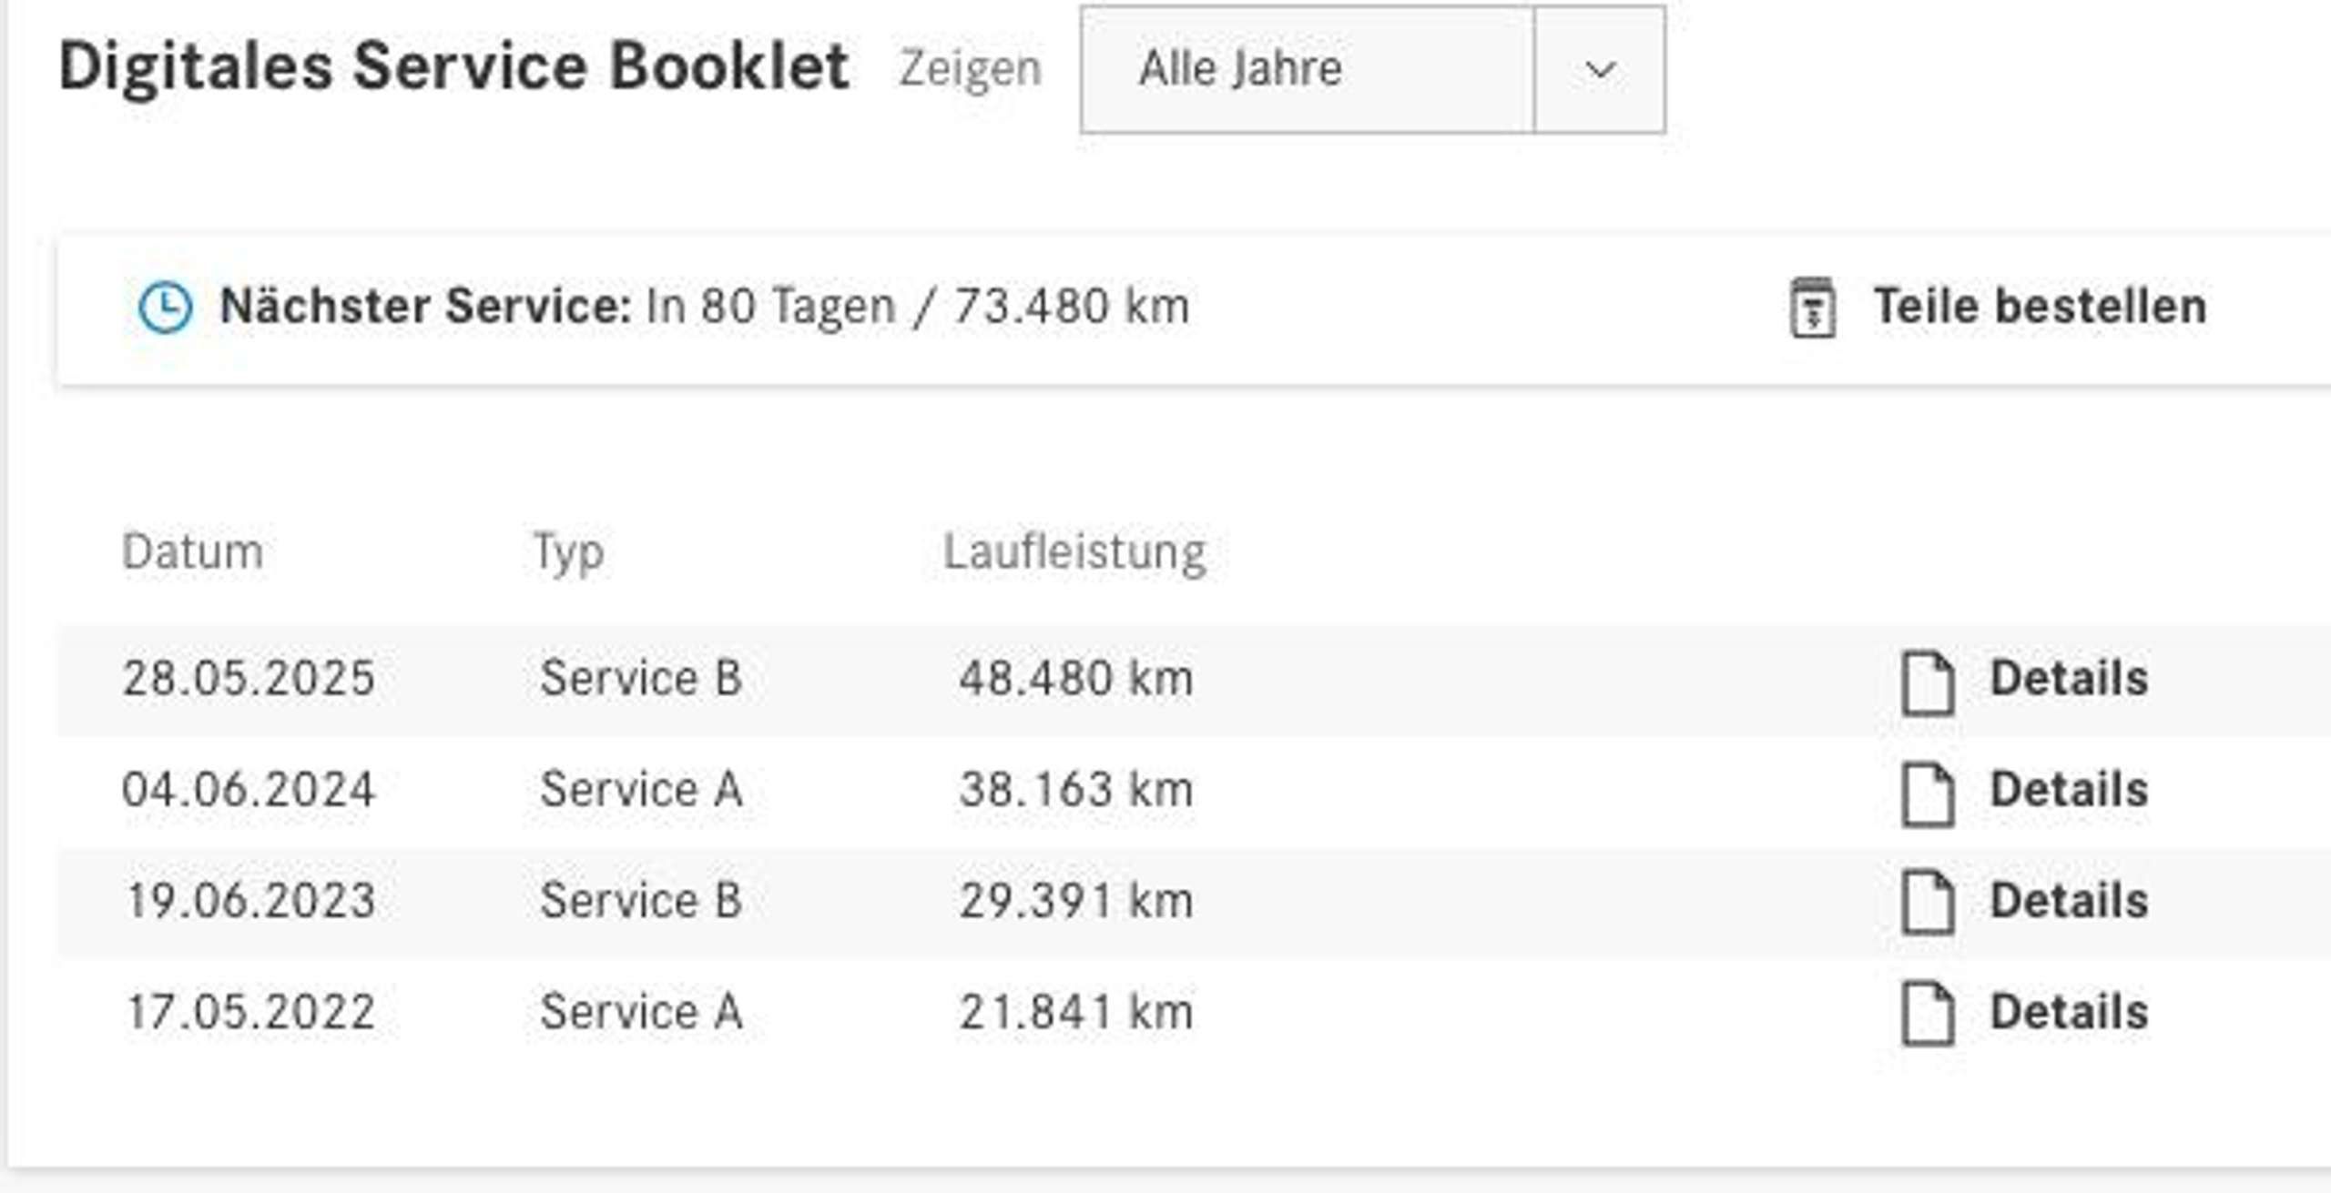
Task: Click document icon for 17.05.2022 service
Action: pyautogui.click(x=1928, y=1015)
